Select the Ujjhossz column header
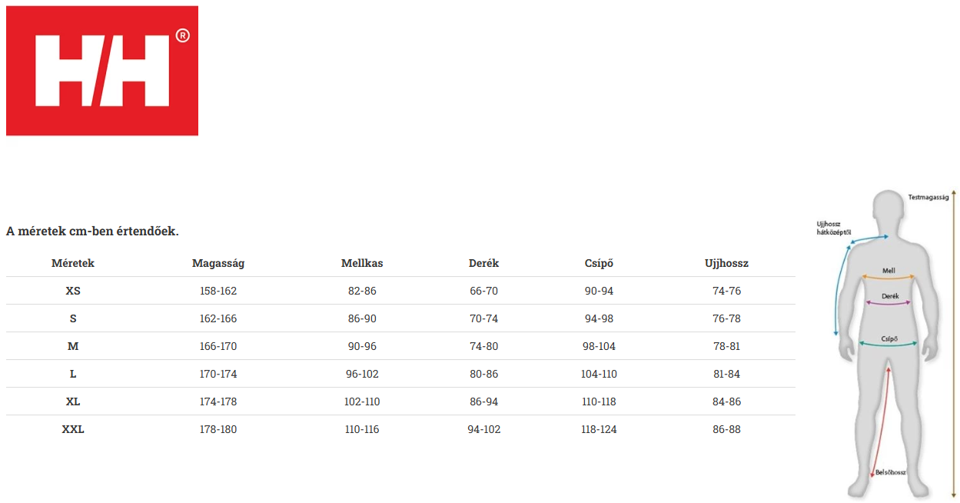Viewport: 960px width, 503px height. pyautogui.click(x=726, y=263)
